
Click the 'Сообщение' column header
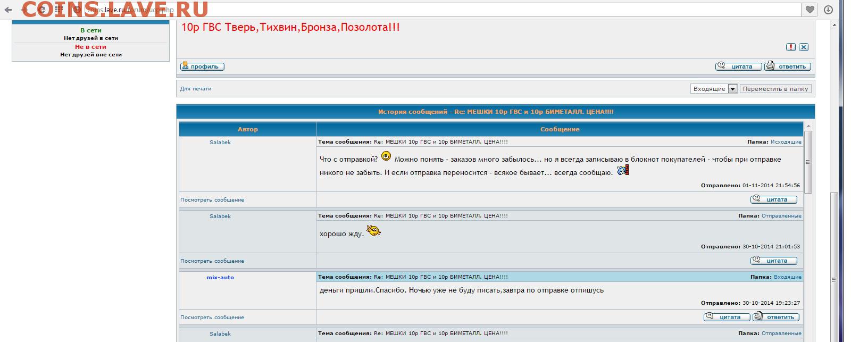560,129
